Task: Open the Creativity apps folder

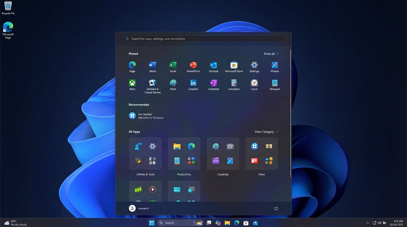Action: pos(223,153)
